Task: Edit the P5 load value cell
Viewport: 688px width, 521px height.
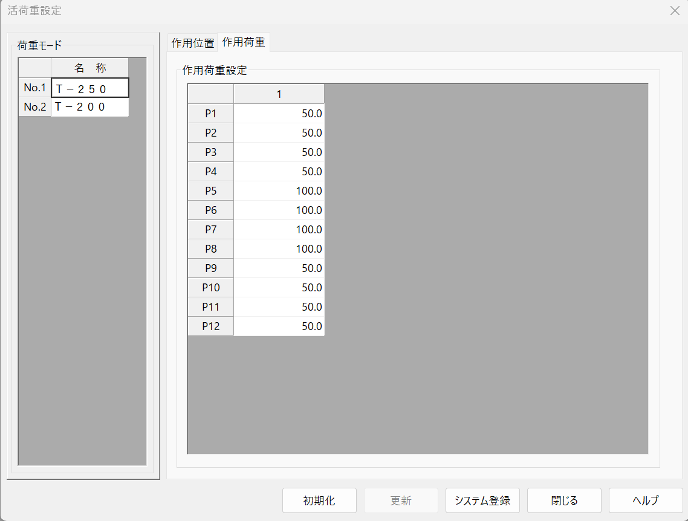Action: click(279, 191)
